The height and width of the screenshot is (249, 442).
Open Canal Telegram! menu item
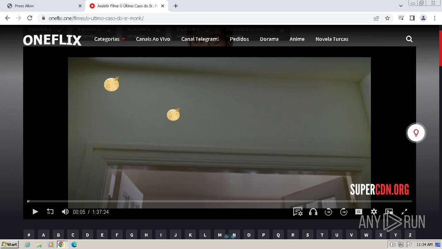[200, 39]
